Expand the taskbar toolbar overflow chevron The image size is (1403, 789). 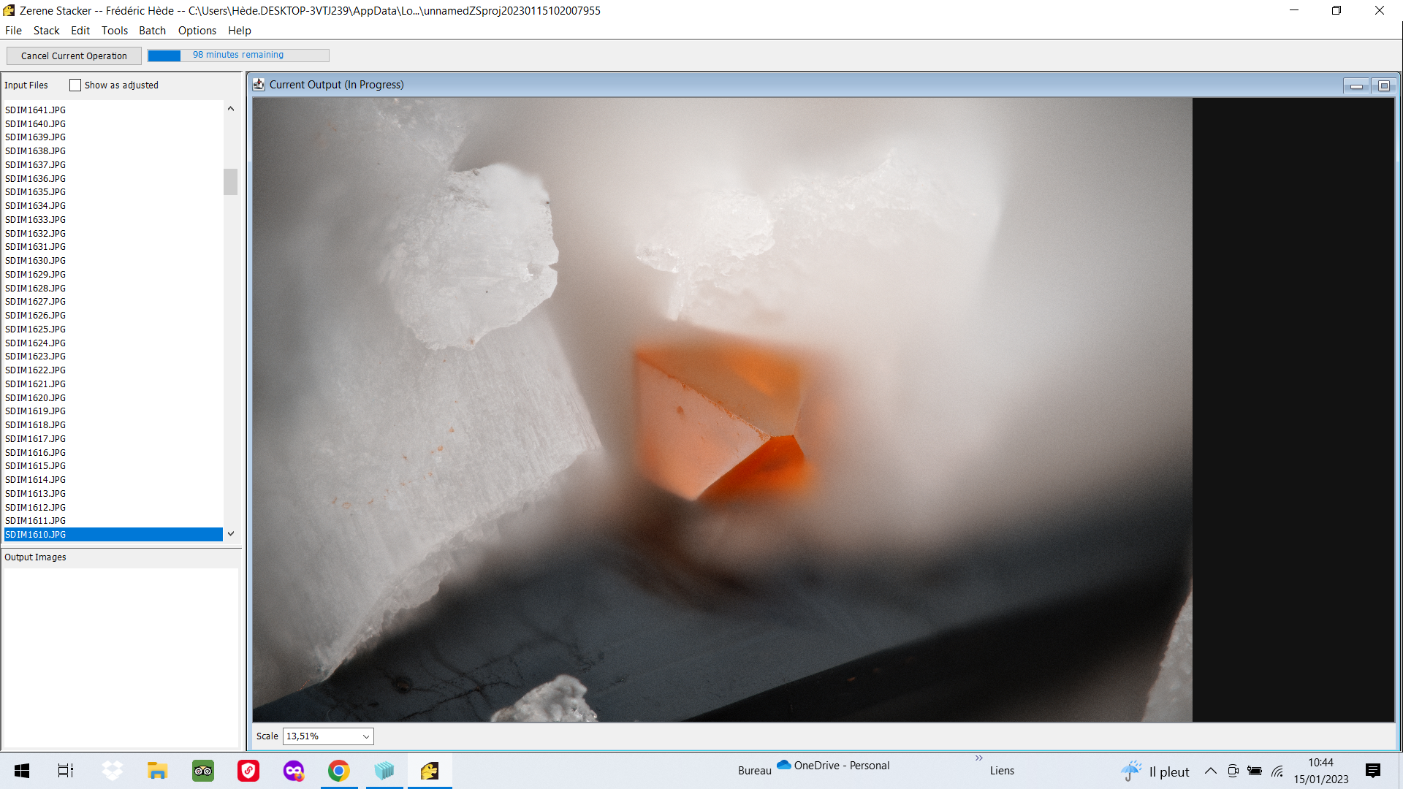click(979, 758)
